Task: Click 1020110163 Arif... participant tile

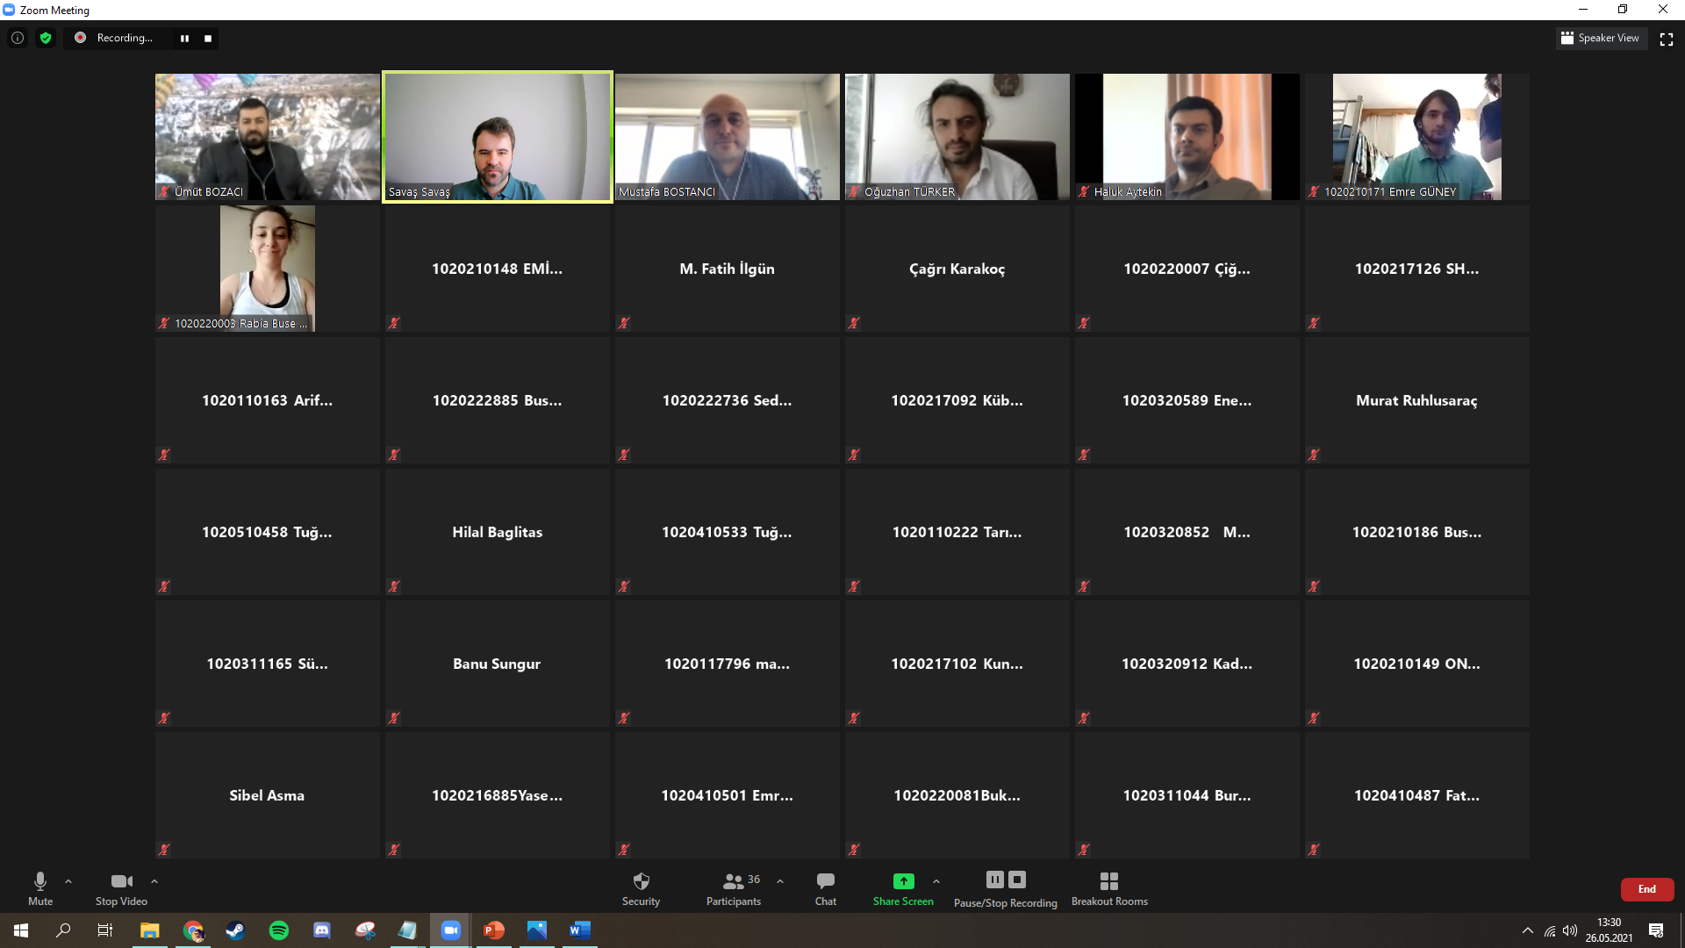Action: (268, 400)
